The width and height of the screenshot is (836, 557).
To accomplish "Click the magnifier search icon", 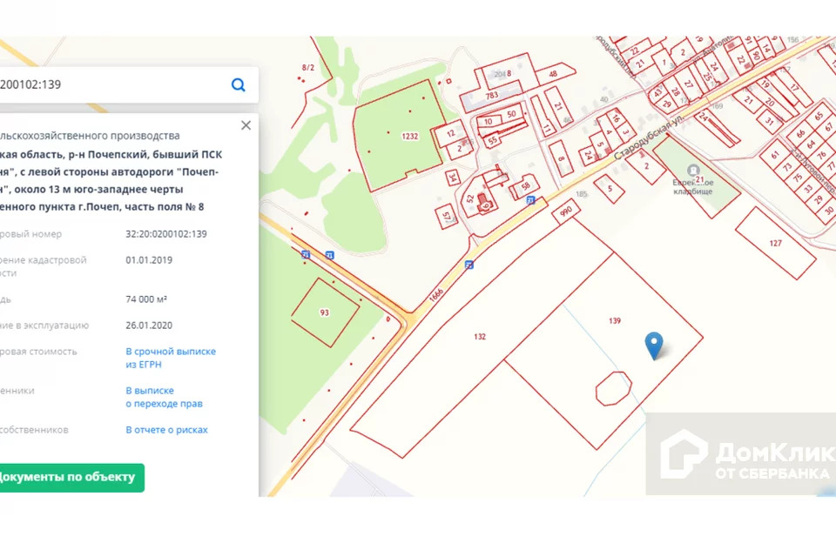I will tap(239, 84).
